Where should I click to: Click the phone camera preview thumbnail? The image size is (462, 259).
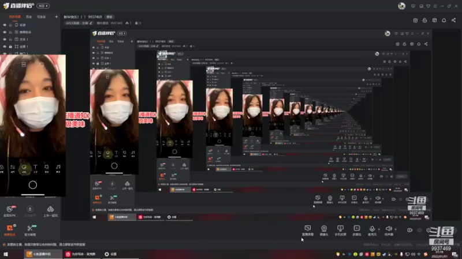(x=33, y=125)
